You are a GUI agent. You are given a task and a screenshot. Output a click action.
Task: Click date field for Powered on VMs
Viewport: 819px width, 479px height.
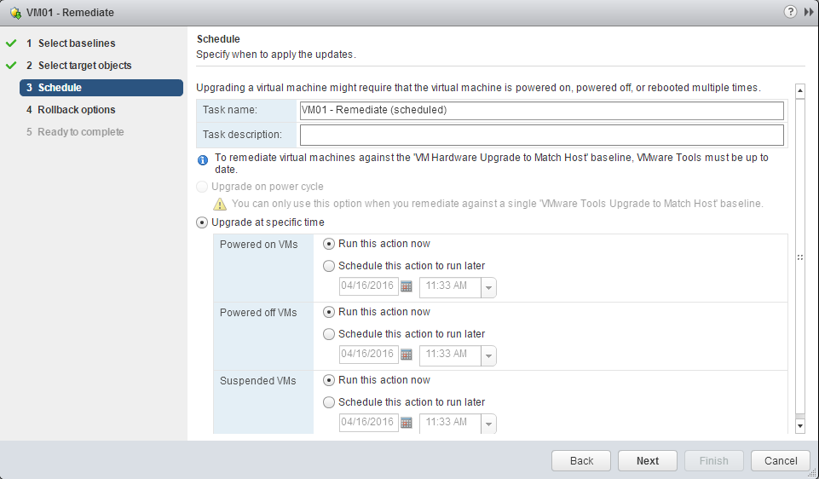tap(369, 286)
